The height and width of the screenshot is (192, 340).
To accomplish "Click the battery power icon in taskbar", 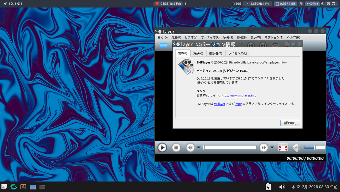I will tap(268, 187).
